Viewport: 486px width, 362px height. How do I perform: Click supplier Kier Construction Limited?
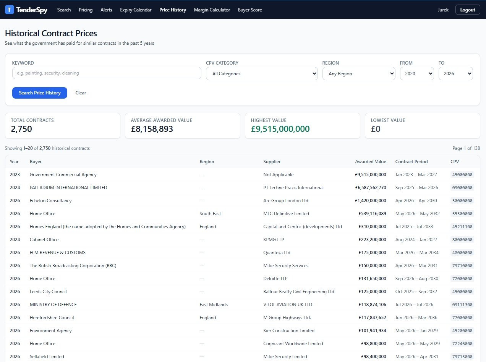click(289, 331)
